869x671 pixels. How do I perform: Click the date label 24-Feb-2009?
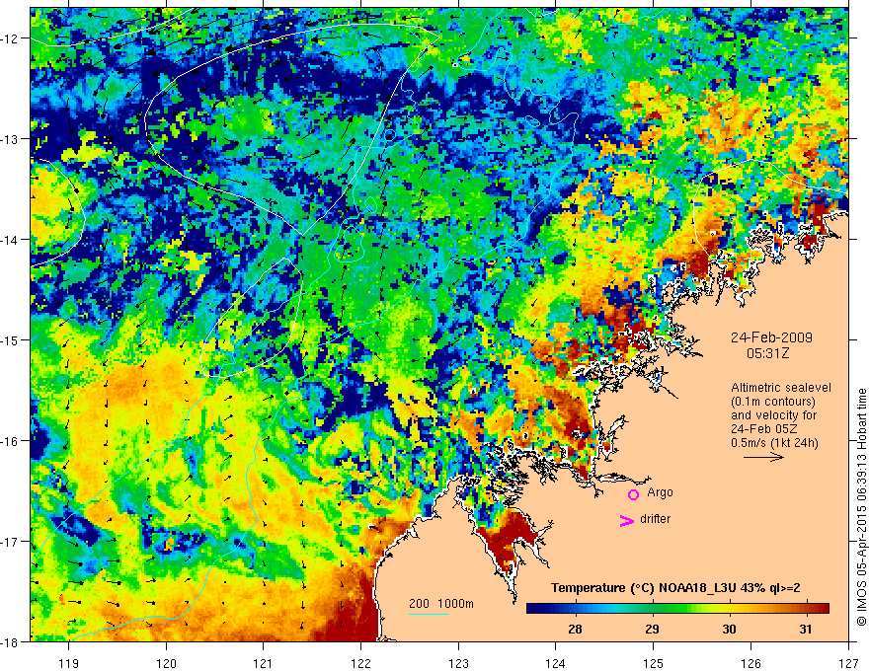pyautogui.click(x=771, y=337)
